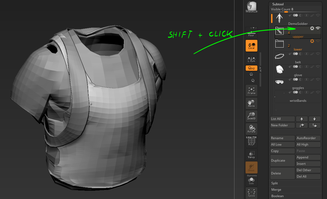Click the New Folder button
This screenshot has width=327, height=199.
[283, 125]
